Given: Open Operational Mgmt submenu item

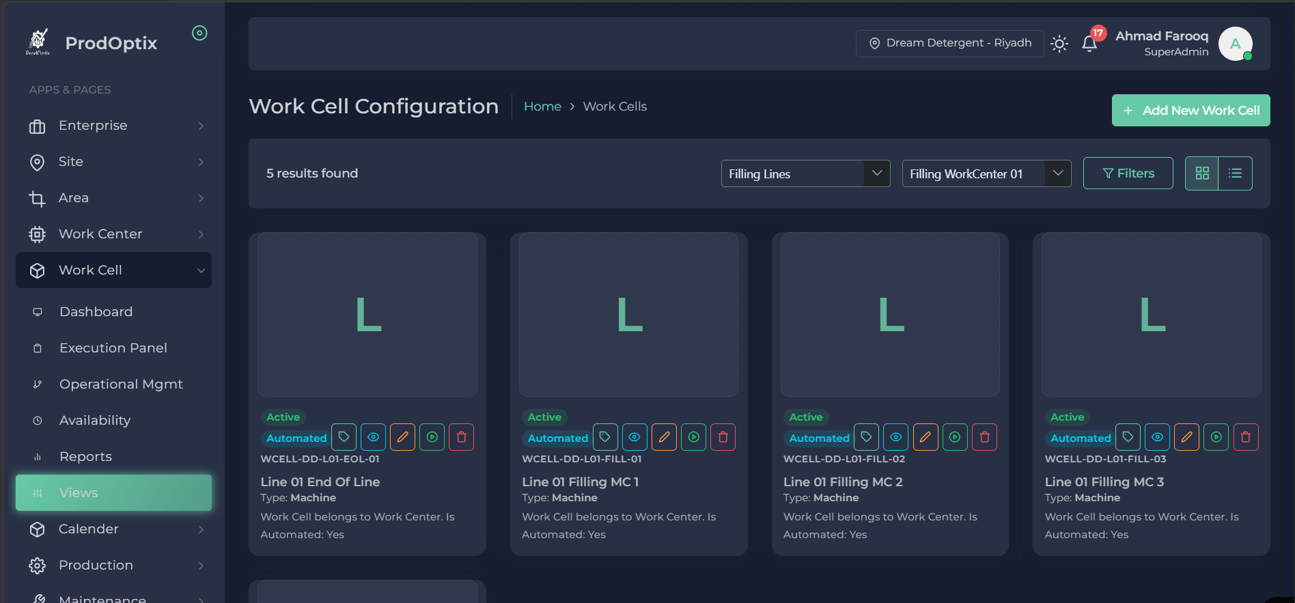Looking at the screenshot, I should tap(113, 384).
